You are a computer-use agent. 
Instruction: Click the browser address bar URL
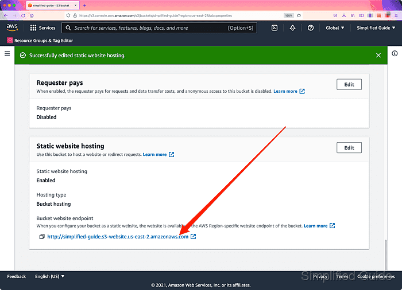pyautogui.click(x=156, y=15)
